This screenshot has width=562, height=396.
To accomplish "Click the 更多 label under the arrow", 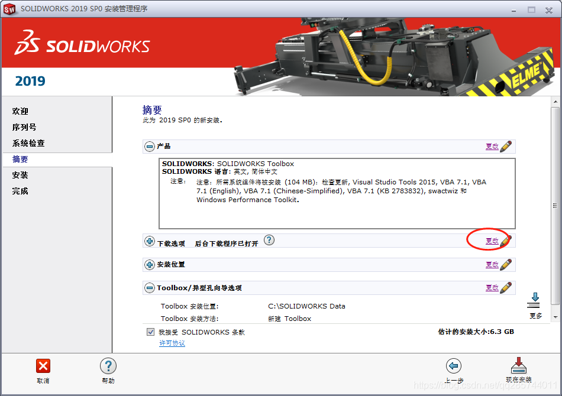I will [536, 316].
